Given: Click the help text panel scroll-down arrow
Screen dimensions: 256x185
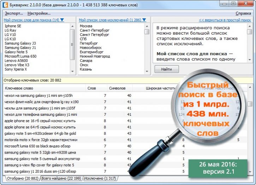Looking at the screenshot, I should tap(250, 60).
